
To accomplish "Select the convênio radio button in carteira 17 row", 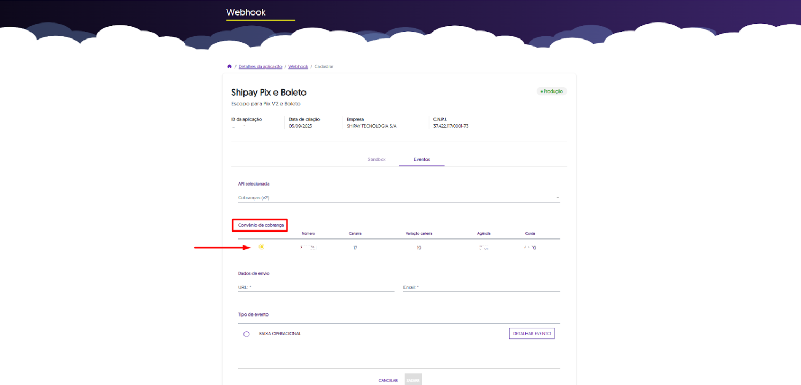I will tap(261, 247).
